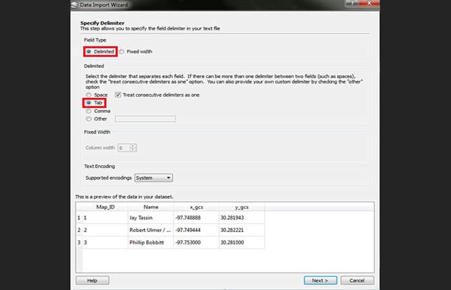Screen dimensions: 451x290
Task: Click the custom Other delimiter text field
Action: click(145, 119)
